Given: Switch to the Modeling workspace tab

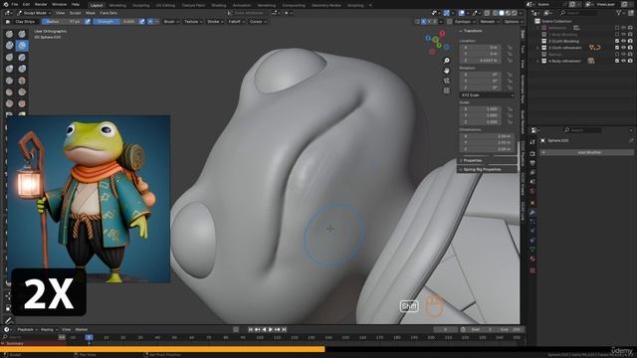Looking at the screenshot, I should pos(117,5).
